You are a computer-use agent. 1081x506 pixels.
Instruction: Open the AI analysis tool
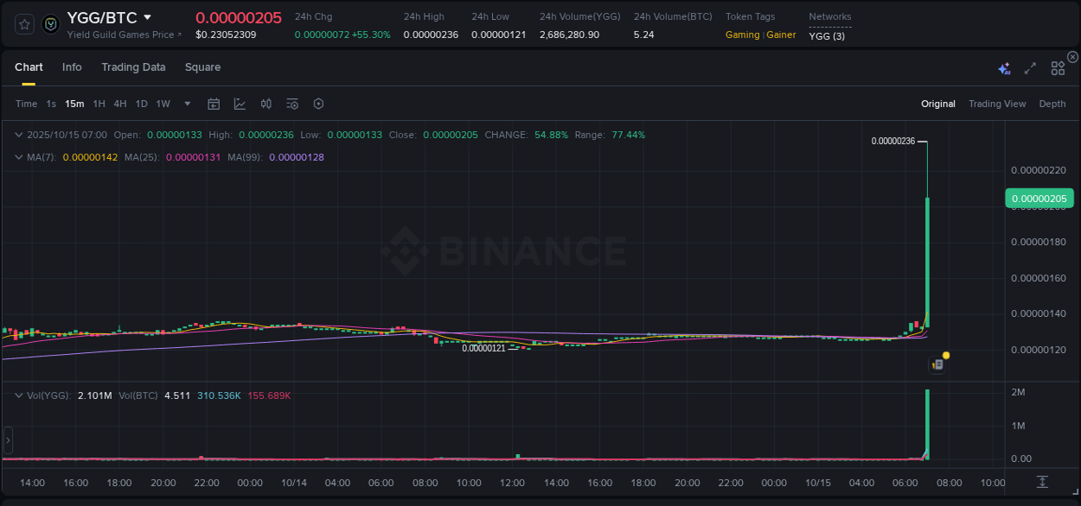click(x=1003, y=66)
